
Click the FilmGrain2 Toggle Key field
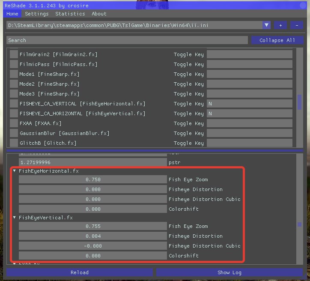[x=250, y=54]
